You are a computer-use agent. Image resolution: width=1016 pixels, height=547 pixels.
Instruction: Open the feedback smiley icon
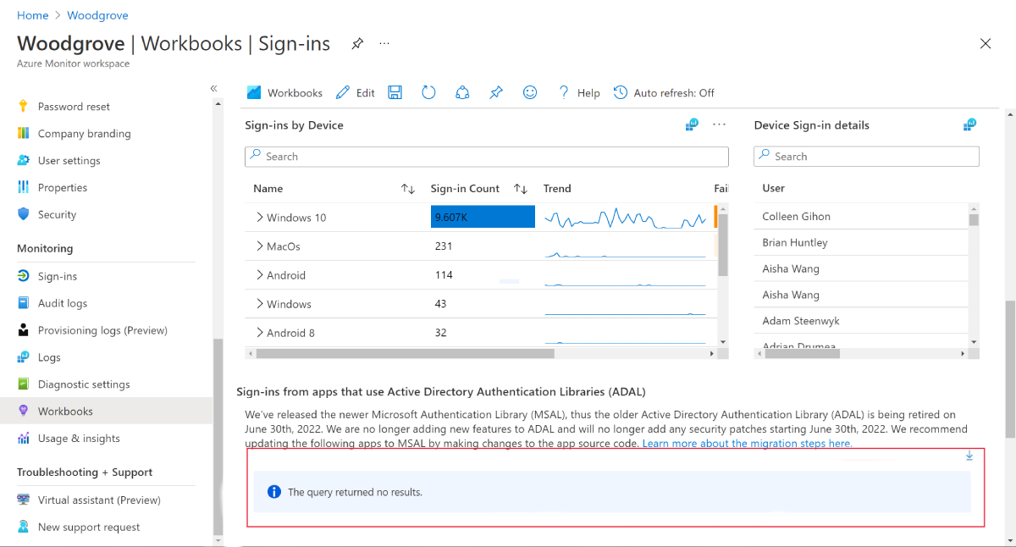coord(530,92)
